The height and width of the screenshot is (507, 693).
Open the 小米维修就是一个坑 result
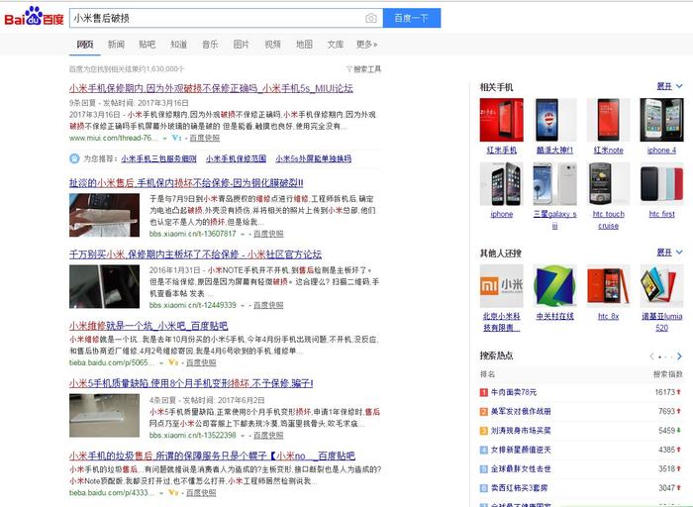coord(148,326)
